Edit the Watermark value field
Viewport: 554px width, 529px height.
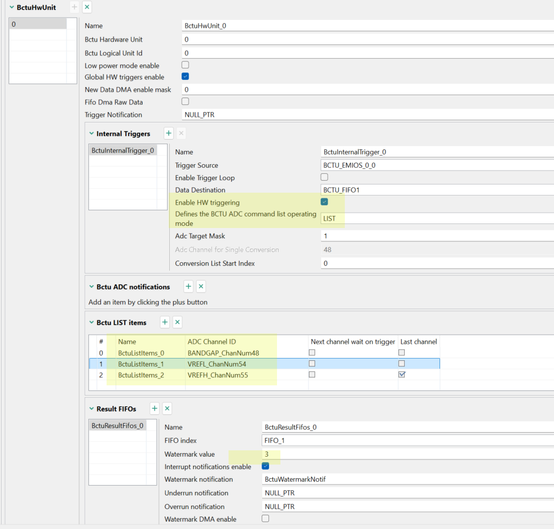pyautogui.click(x=408, y=454)
